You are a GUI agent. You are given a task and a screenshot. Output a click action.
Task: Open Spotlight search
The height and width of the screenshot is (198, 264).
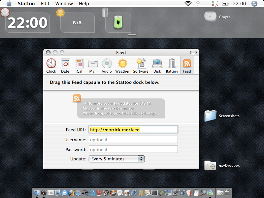[254, 4]
